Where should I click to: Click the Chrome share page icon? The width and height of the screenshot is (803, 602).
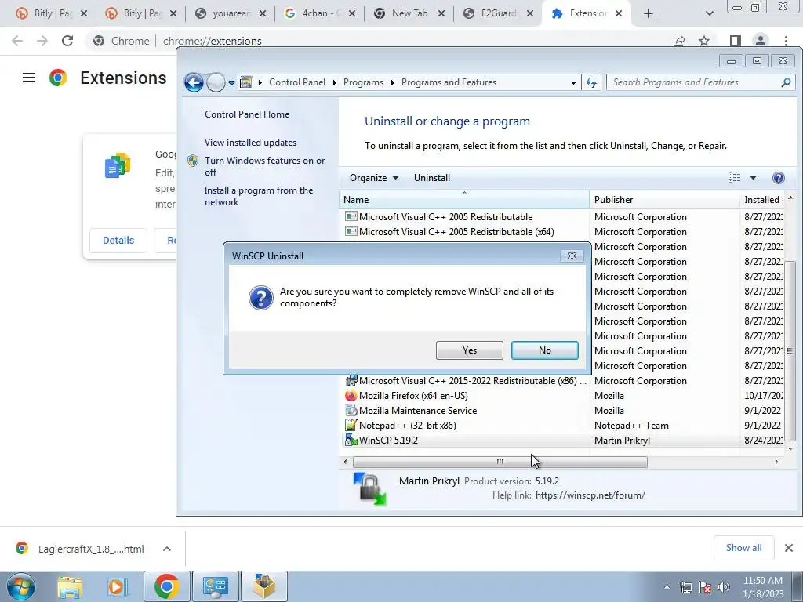coord(679,41)
